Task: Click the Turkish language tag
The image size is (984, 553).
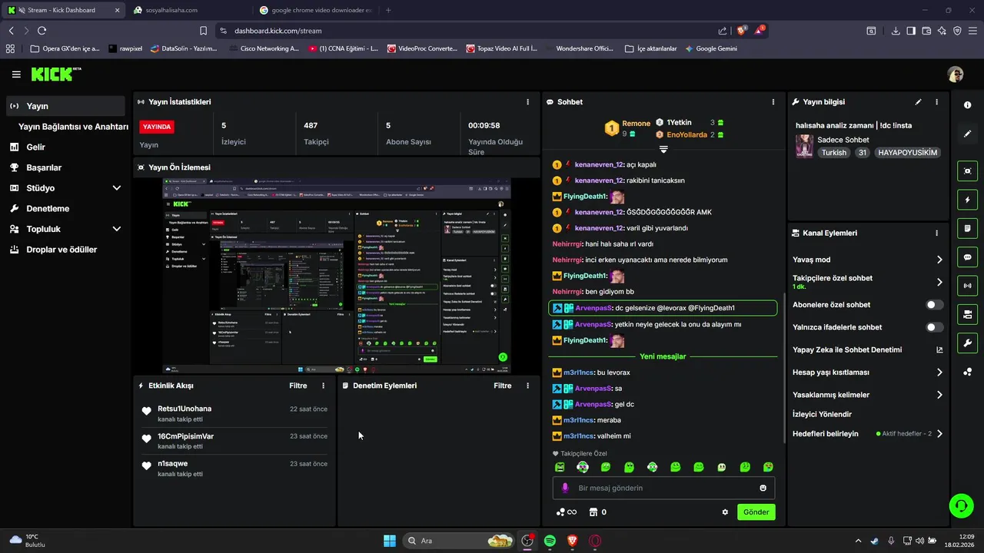Action: (833, 153)
